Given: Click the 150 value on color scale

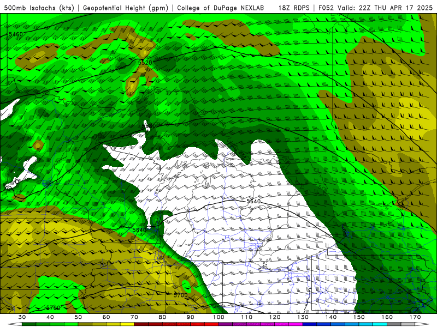Looking at the screenshot, I should tap(359, 317).
